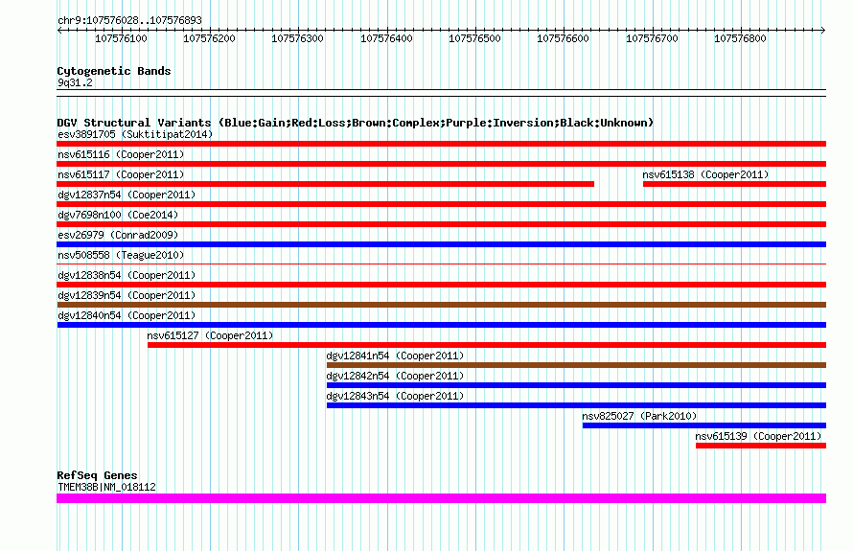Screen dimensions: 853x551
Task: Click ruler position 107576200
Action: pyautogui.click(x=210, y=38)
